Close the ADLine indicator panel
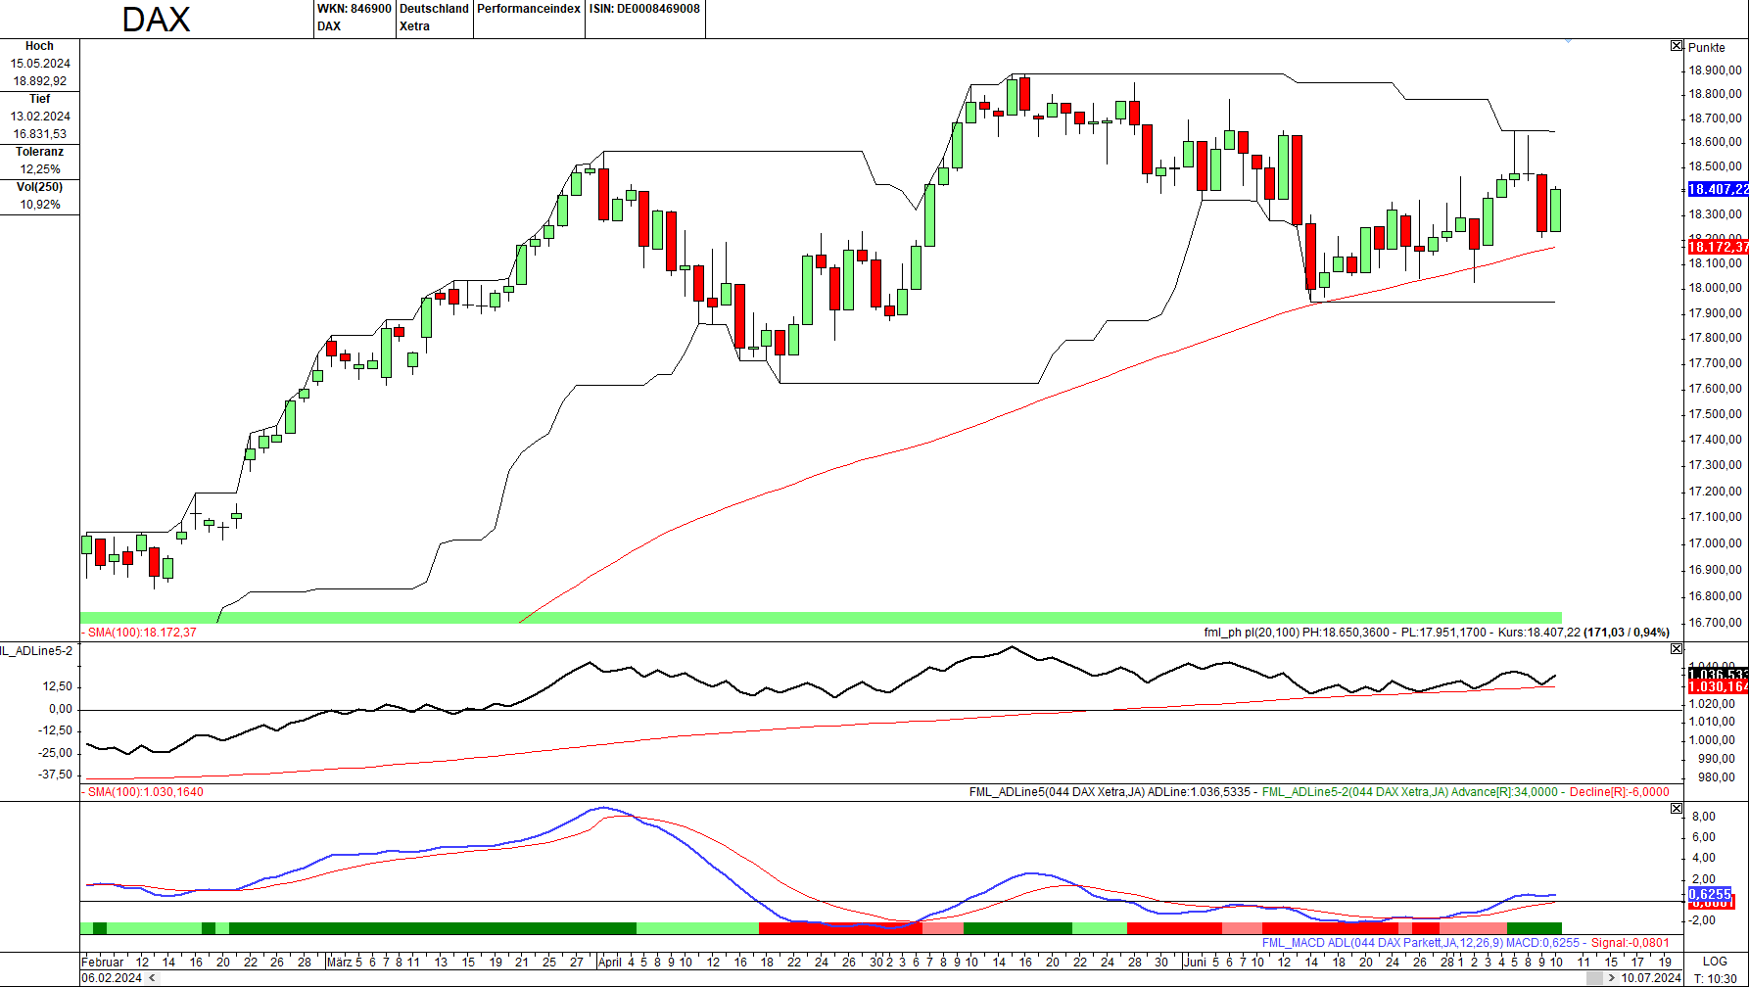The image size is (1749, 987). click(1677, 649)
